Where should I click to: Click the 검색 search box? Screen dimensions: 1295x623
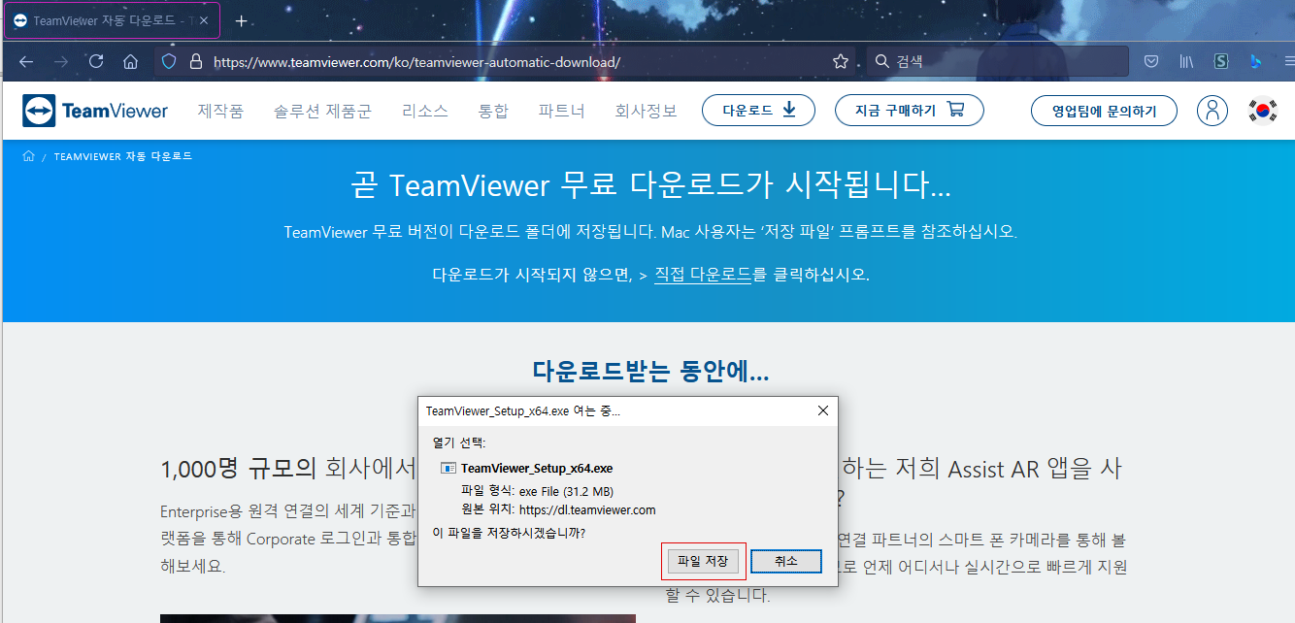(998, 61)
